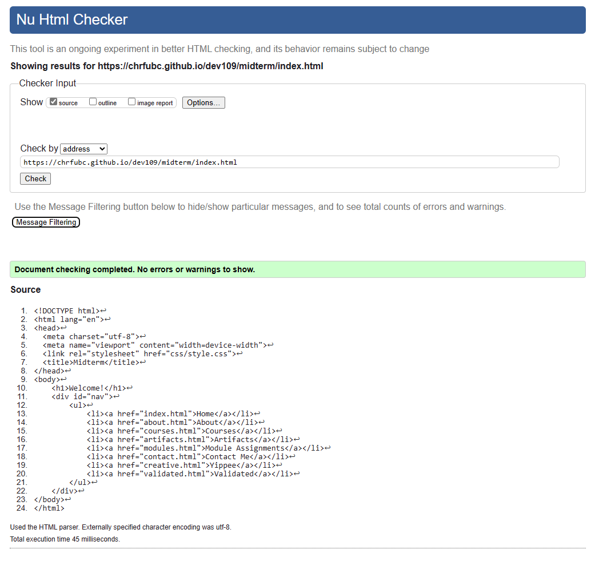Click the 'Document checking completed' success message

tap(297, 269)
